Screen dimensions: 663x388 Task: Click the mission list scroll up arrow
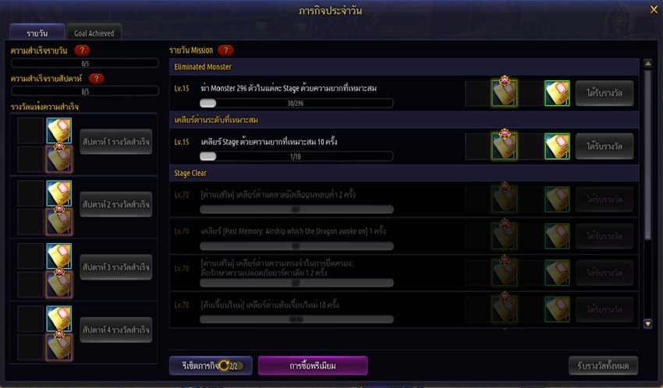tap(647, 63)
